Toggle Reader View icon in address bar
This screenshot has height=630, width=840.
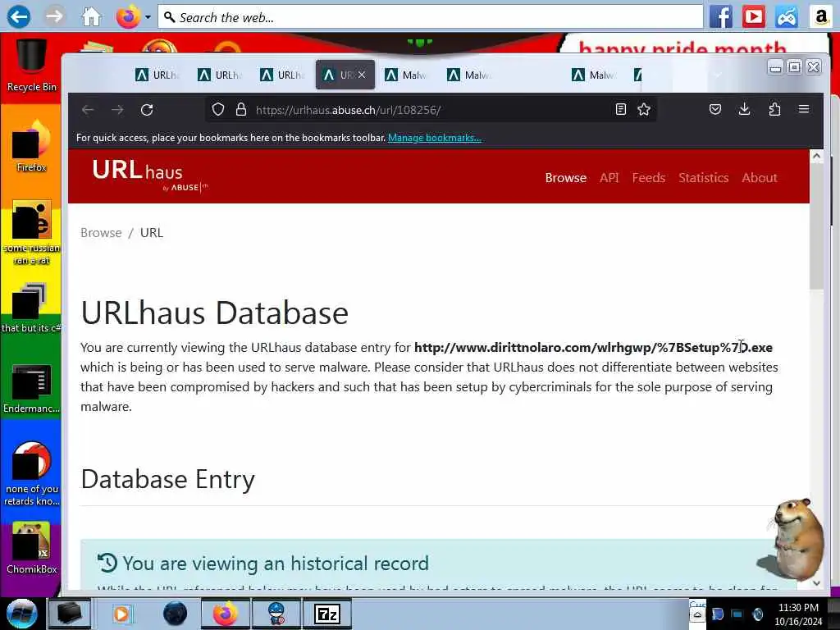[x=621, y=110]
